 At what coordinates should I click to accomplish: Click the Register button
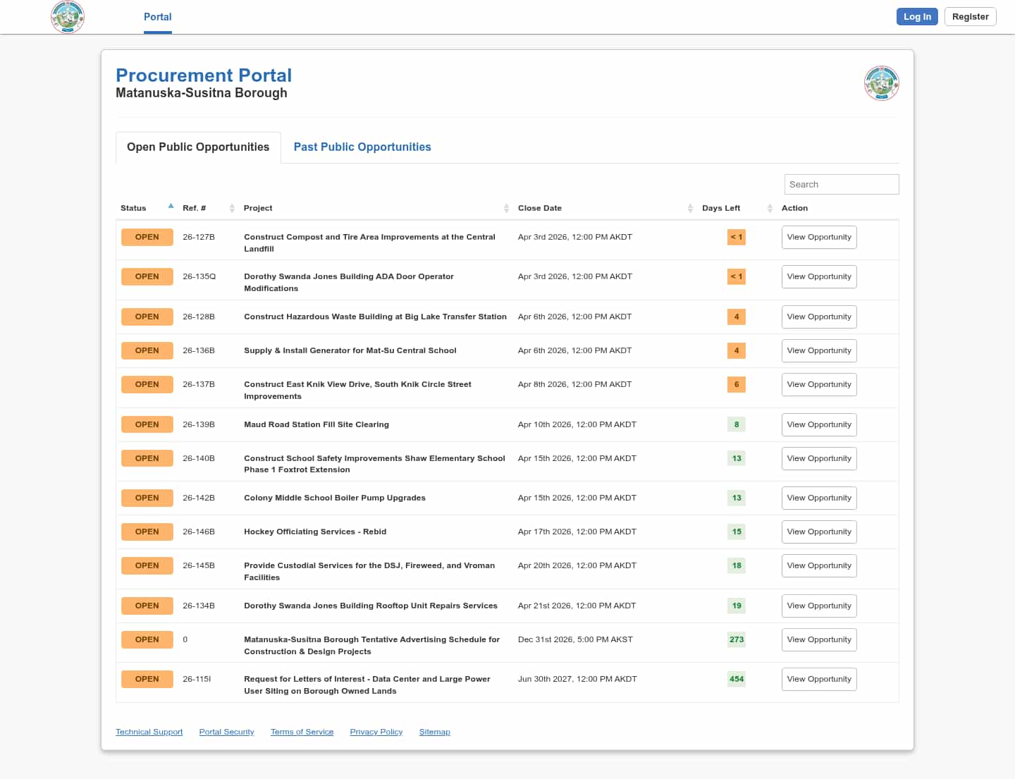(x=970, y=17)
